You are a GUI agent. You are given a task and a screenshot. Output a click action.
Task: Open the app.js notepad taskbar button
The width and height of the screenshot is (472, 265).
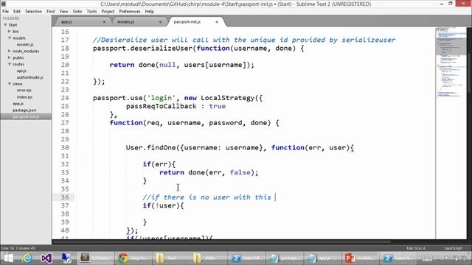coord(322,258)
